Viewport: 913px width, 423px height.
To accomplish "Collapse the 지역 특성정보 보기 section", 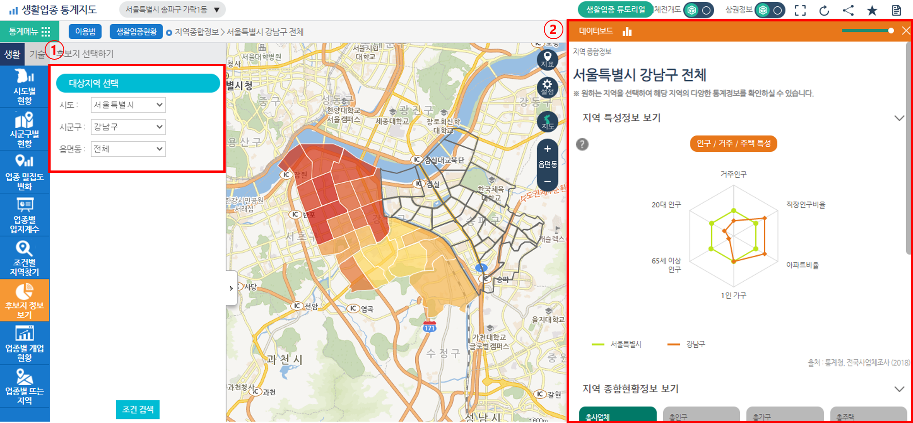I will point(900,118).
